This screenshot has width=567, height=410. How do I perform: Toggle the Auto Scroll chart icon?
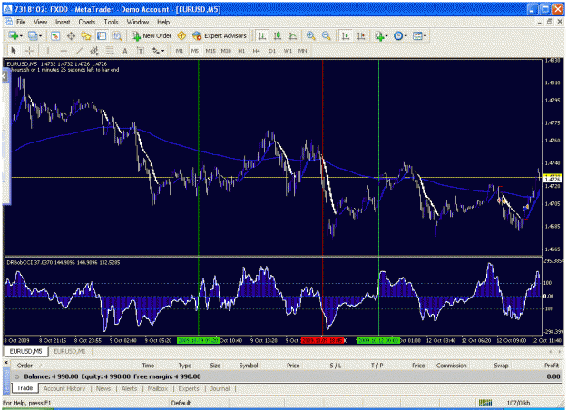346,35
